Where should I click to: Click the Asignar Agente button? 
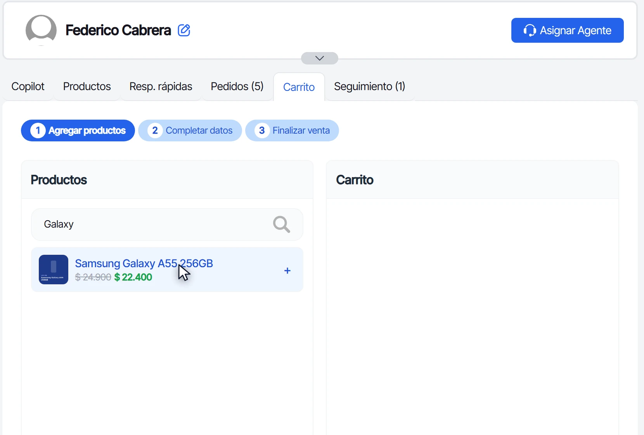click(568, 30)
